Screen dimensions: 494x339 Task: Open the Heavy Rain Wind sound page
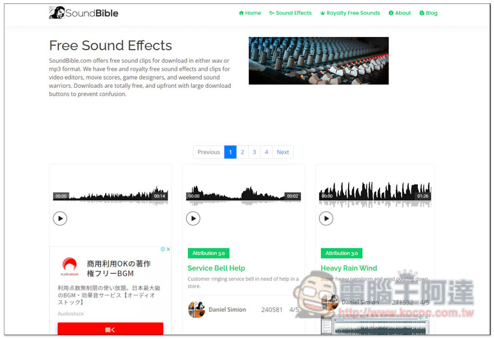[349, 268]
